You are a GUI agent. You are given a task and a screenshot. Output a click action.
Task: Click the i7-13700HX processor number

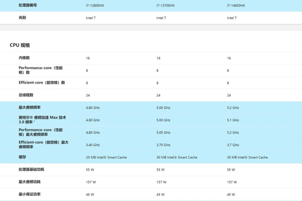[165, 6]
